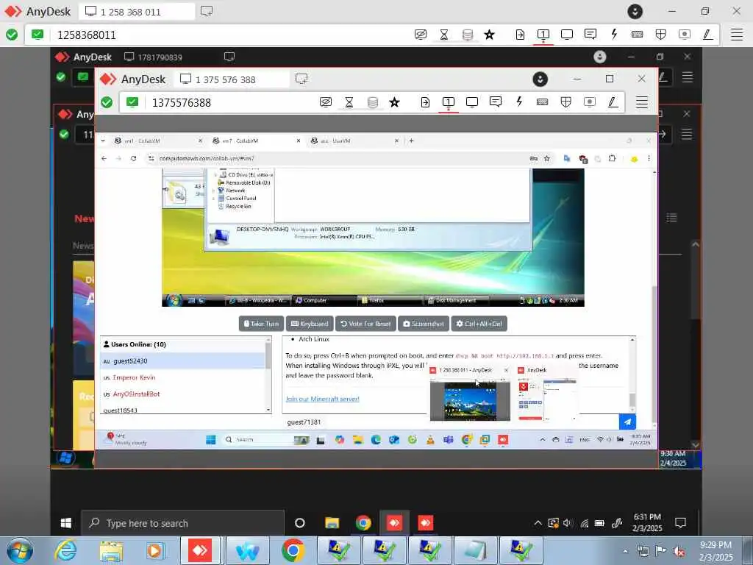Select the 1 258 368 011 session tab
This screenshot has width=753, height=565.
[x=136, y=12]
